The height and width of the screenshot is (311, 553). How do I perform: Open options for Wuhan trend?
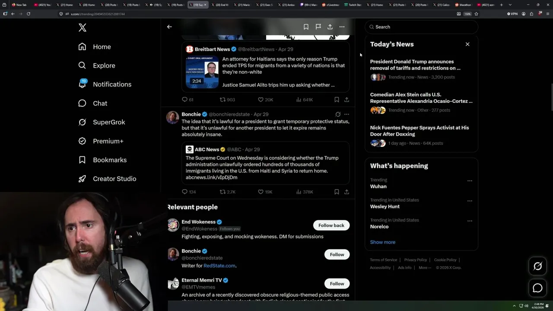click(470, 181)
